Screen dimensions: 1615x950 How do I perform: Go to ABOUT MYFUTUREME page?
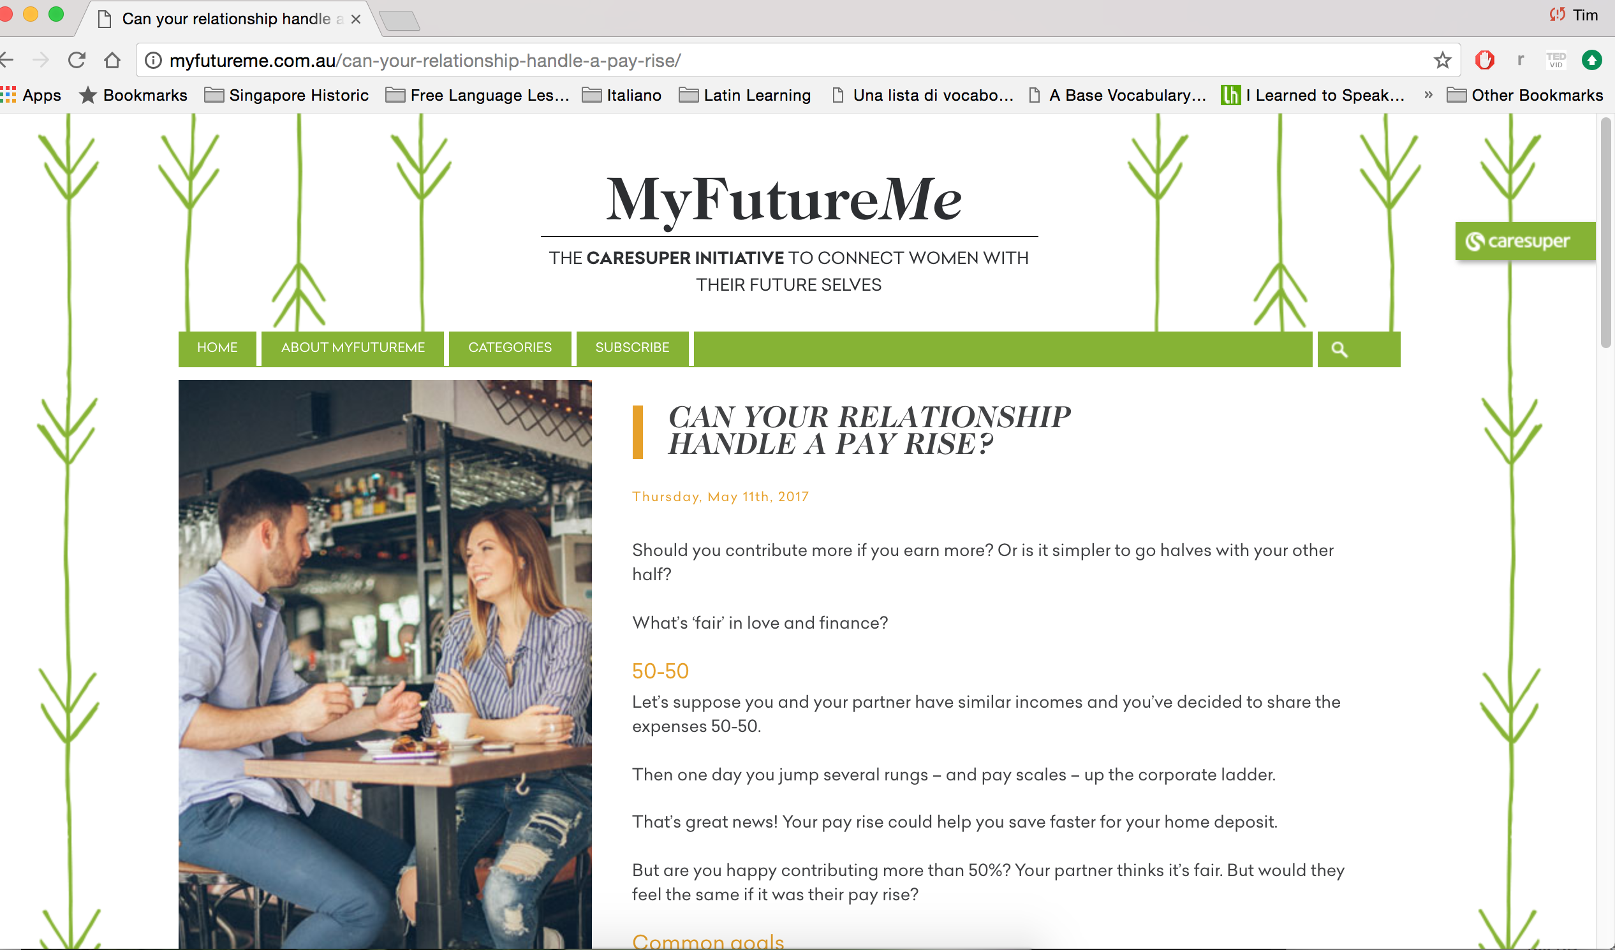353,347
